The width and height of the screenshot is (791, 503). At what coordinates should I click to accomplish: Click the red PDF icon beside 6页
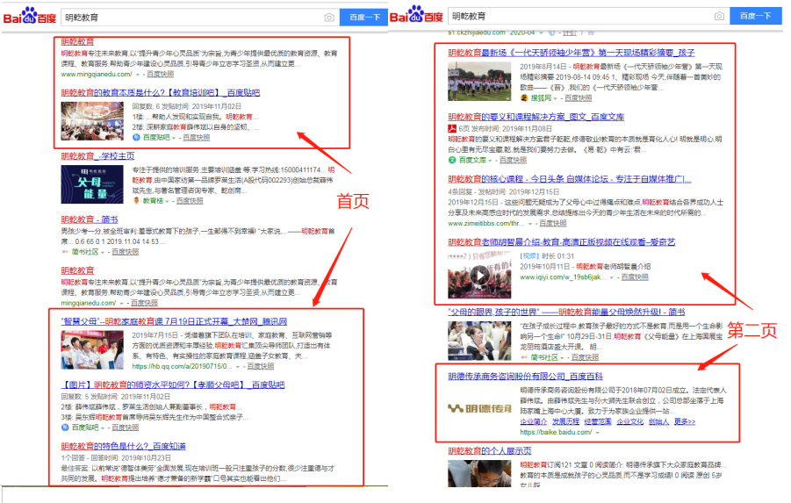pyautogui.click(x=452, y=129)
